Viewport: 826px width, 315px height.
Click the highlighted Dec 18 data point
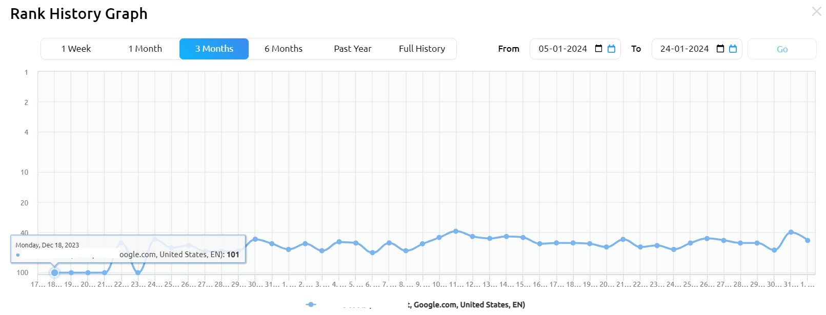click(54, 272)
